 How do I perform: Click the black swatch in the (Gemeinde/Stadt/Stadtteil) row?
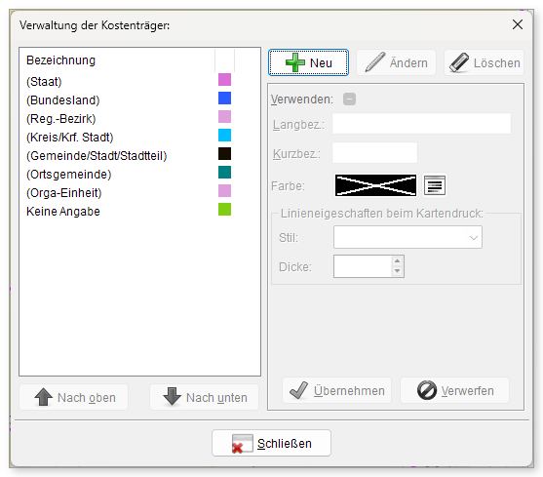[x=224, y=153]
